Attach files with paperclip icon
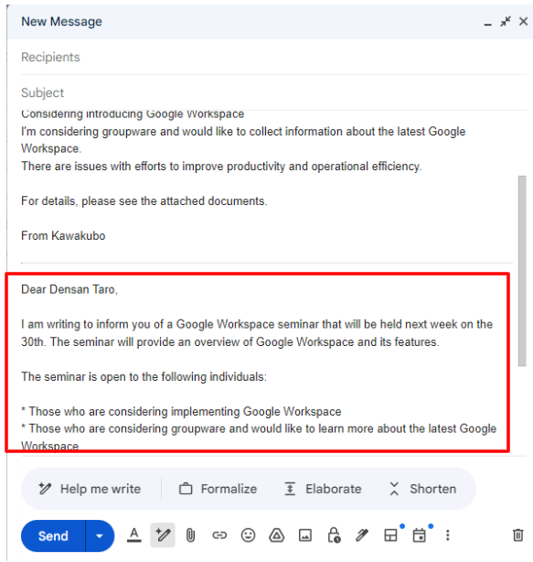533x562 pixels. point(190,535)
